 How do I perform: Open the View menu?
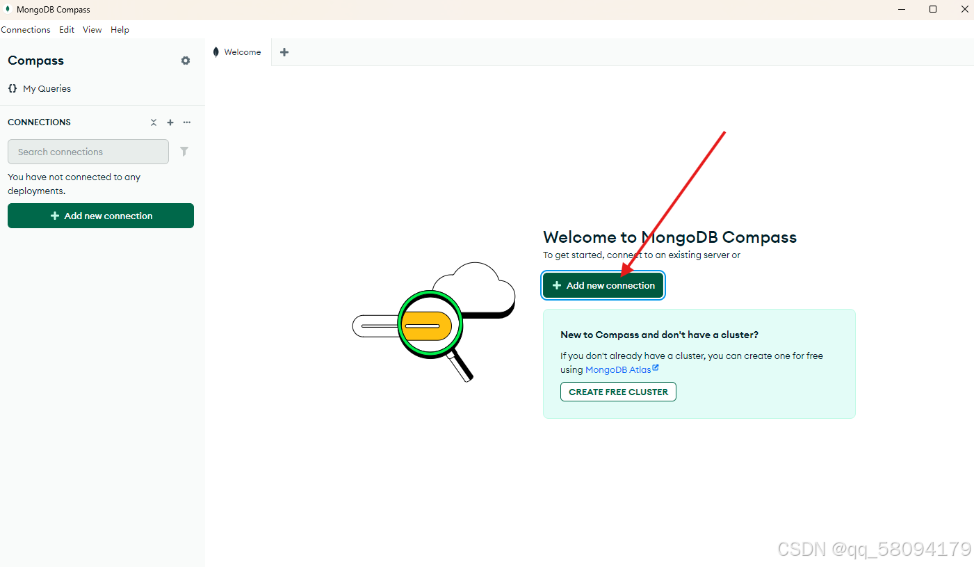click(x=92, y=30)
